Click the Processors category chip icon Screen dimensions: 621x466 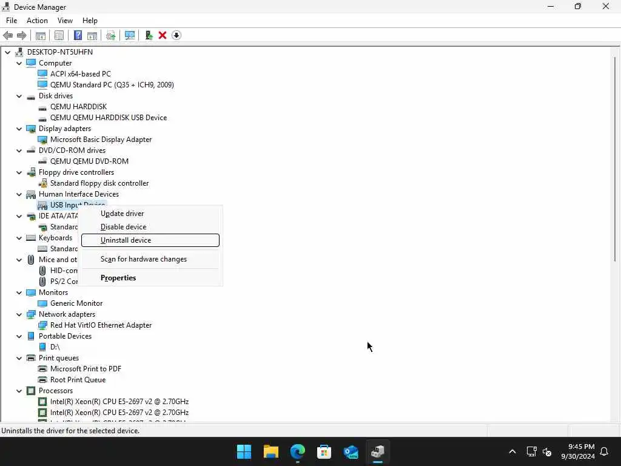pyautogui.click(x=31, y=391)
